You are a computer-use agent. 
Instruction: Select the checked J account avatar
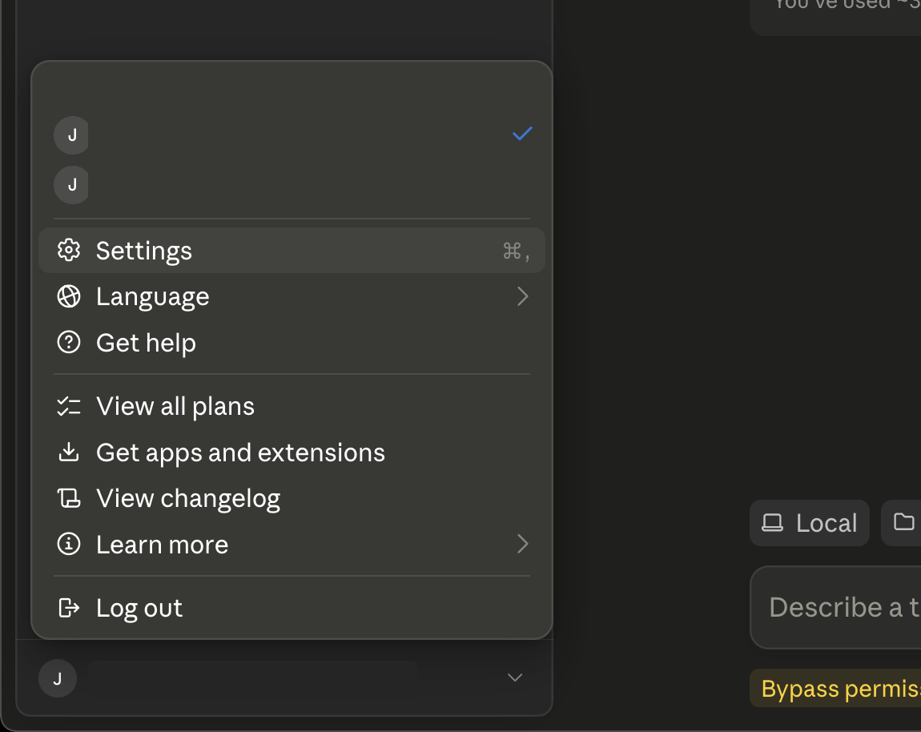(x=71, y=135)
